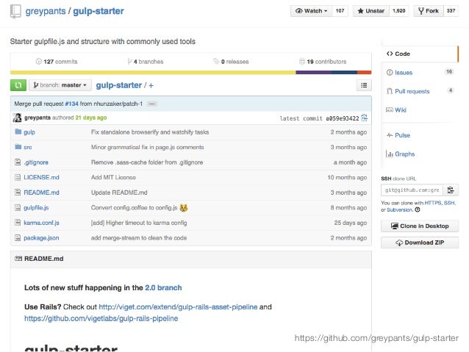Click the list view icon button

click(x=364, y=85)
